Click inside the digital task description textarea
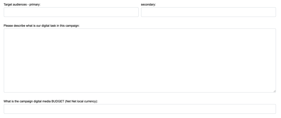The width and height of the screenshot is (281, 118). tap(140, 60)
